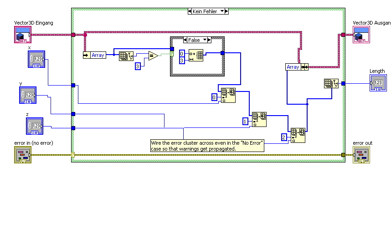Click the Vector3D Eingang label

[34, 23]
